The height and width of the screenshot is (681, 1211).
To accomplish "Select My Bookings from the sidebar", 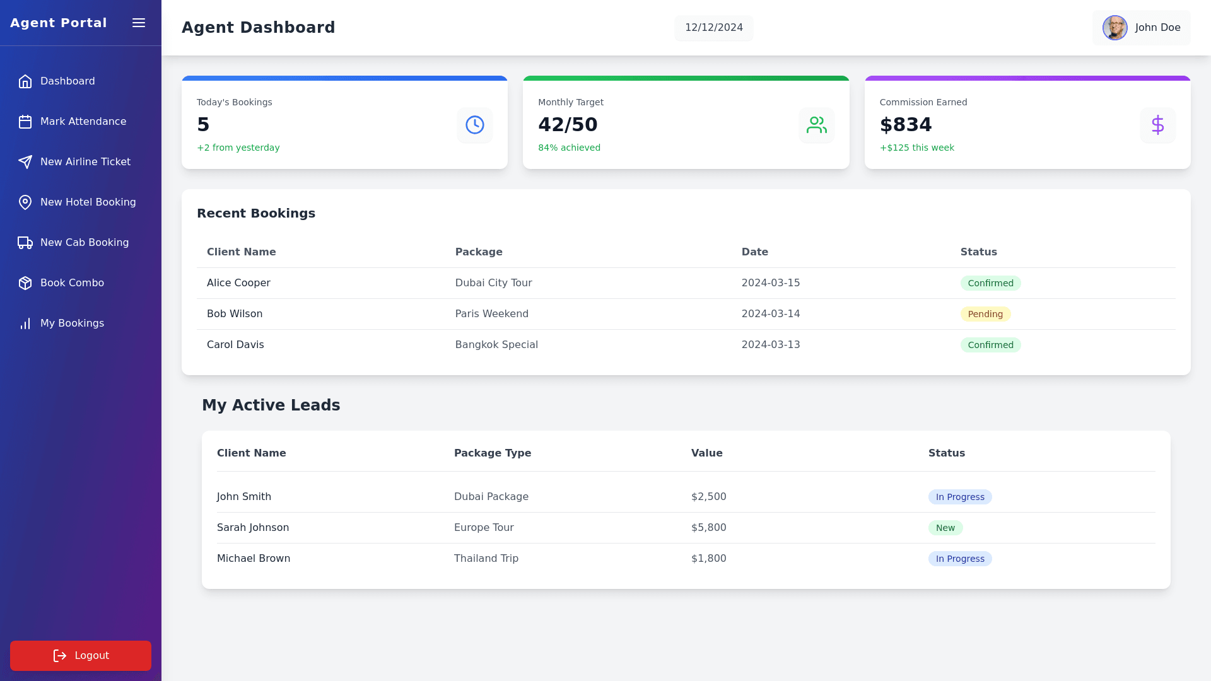I will [71, 323].
